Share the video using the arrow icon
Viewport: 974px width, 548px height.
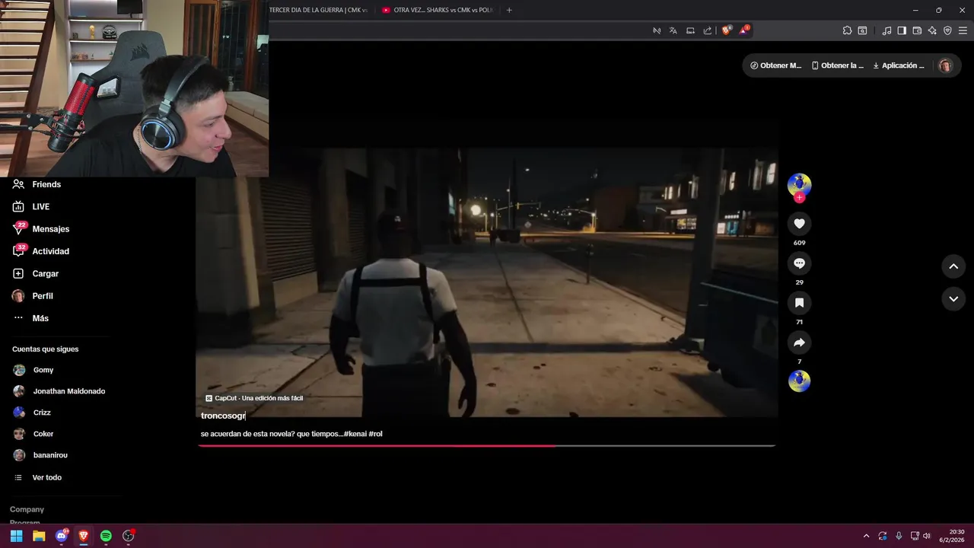tap(799, 342)
